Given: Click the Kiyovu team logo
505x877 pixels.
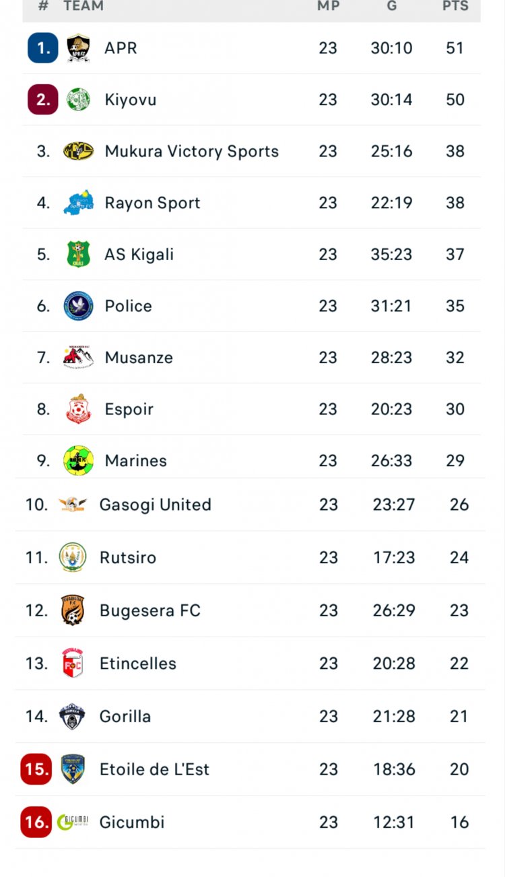Looking at the screenshot, I should [78, 100].
